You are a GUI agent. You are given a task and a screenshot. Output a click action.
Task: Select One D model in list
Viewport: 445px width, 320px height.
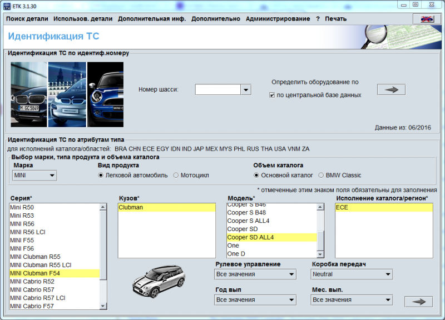pyautogui.click(x=271, y=254)
